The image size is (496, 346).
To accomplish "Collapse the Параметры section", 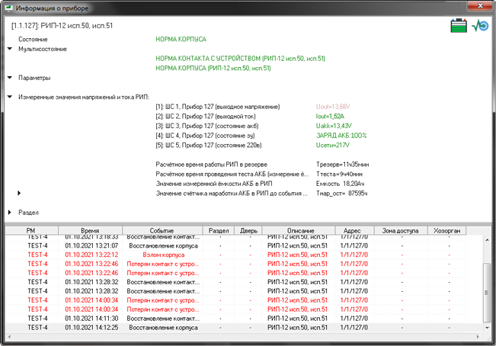I will [x=10, y=77].
